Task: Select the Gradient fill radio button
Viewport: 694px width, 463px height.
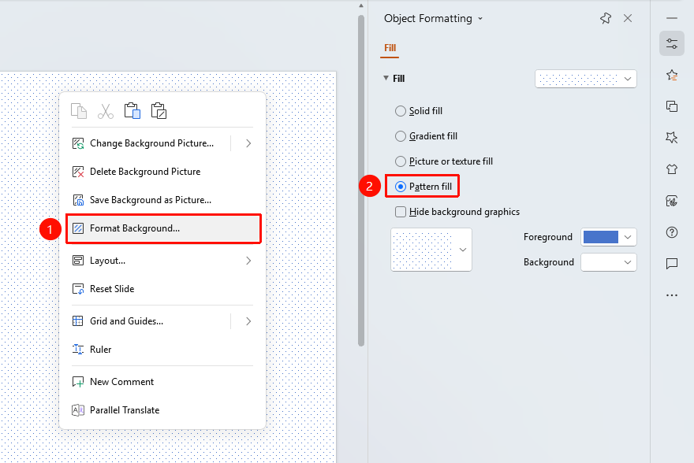Action: pyautogui.click(x=400, y=136)
